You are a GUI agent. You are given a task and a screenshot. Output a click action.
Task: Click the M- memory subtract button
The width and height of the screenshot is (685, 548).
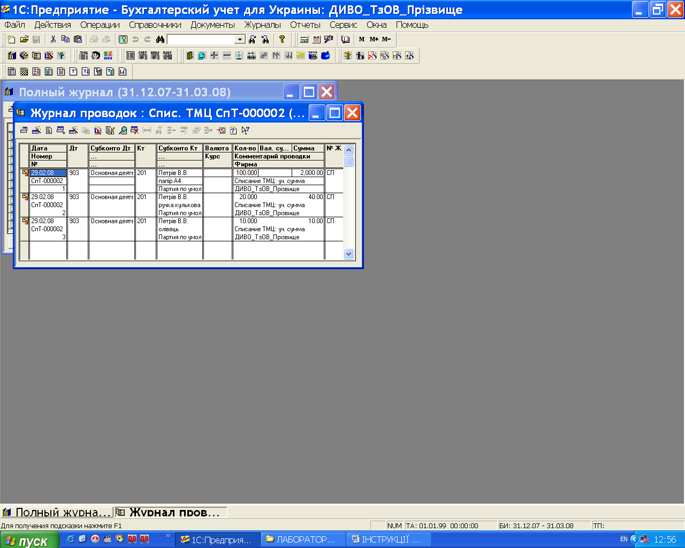tap(386, 39)
